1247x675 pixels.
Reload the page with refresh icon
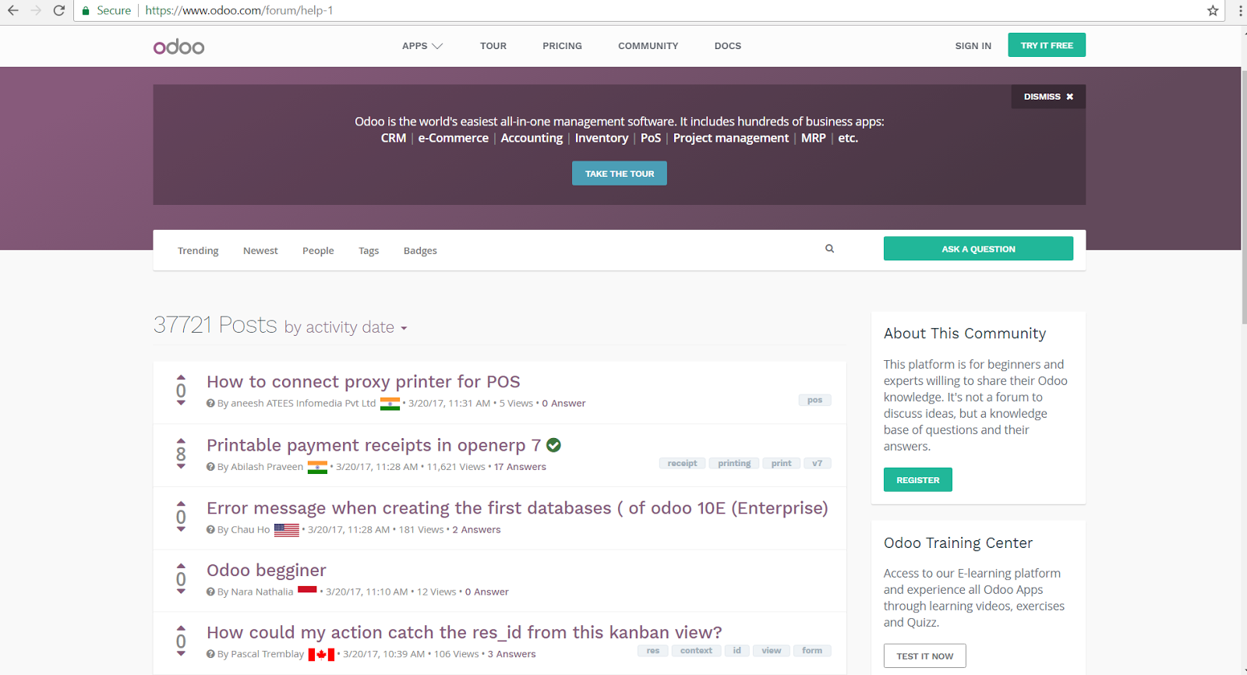click(x=59, y=11)
